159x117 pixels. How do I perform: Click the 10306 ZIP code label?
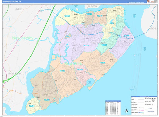102,62
